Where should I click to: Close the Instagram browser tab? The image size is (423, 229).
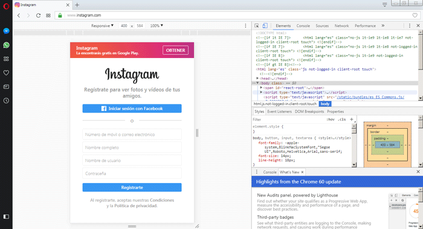tap(68, 5)
